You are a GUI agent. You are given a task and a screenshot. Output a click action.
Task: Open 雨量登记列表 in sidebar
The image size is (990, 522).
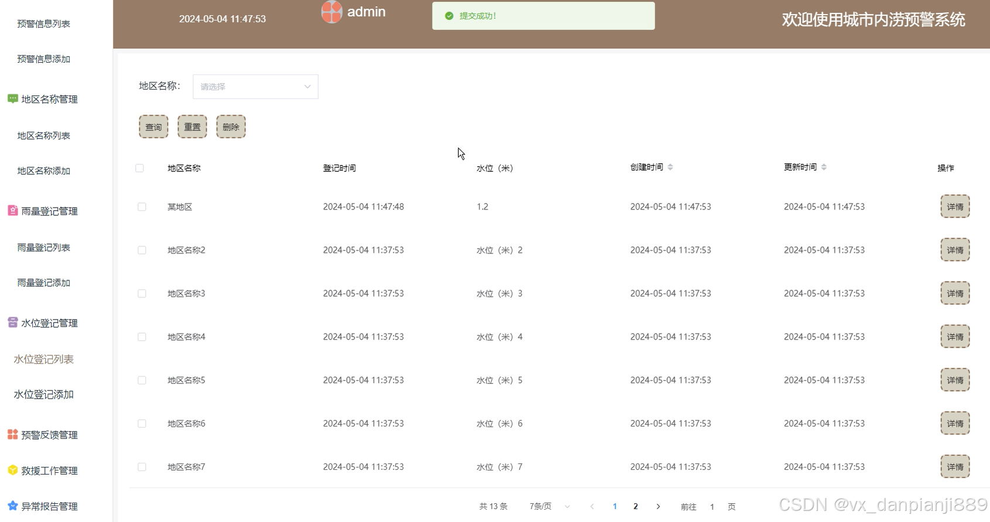[44, 247]
